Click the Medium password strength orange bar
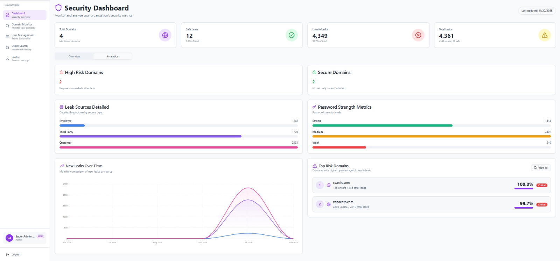 click(x=431, y=136)
